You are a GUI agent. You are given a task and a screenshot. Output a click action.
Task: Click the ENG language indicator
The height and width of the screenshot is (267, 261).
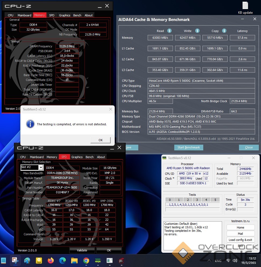218,261
